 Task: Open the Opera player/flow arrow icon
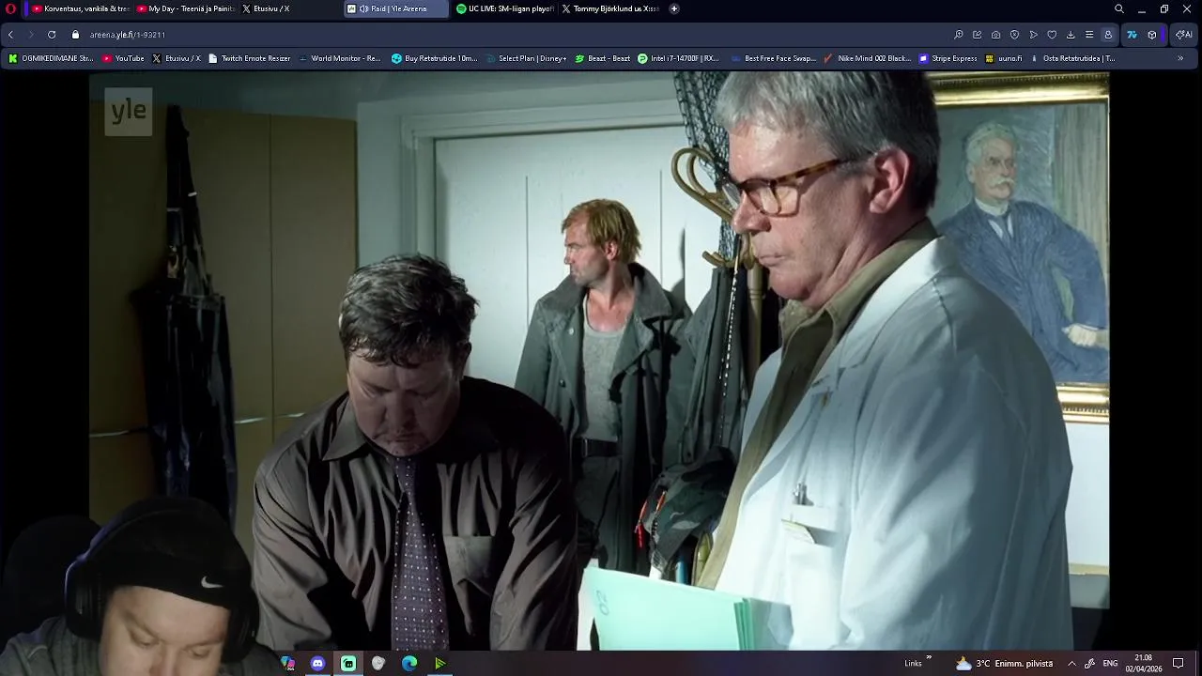click(x=1034, y=35)
